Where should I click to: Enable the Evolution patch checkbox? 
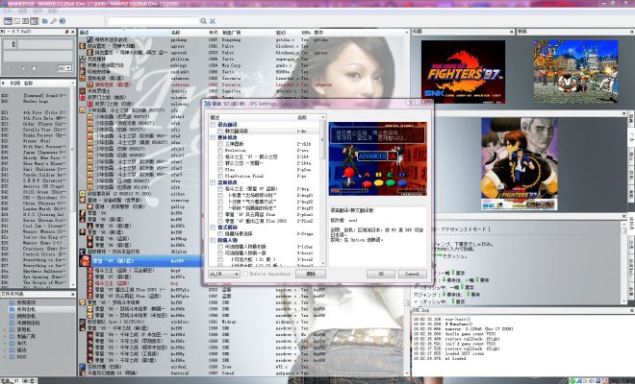point(220,151)
